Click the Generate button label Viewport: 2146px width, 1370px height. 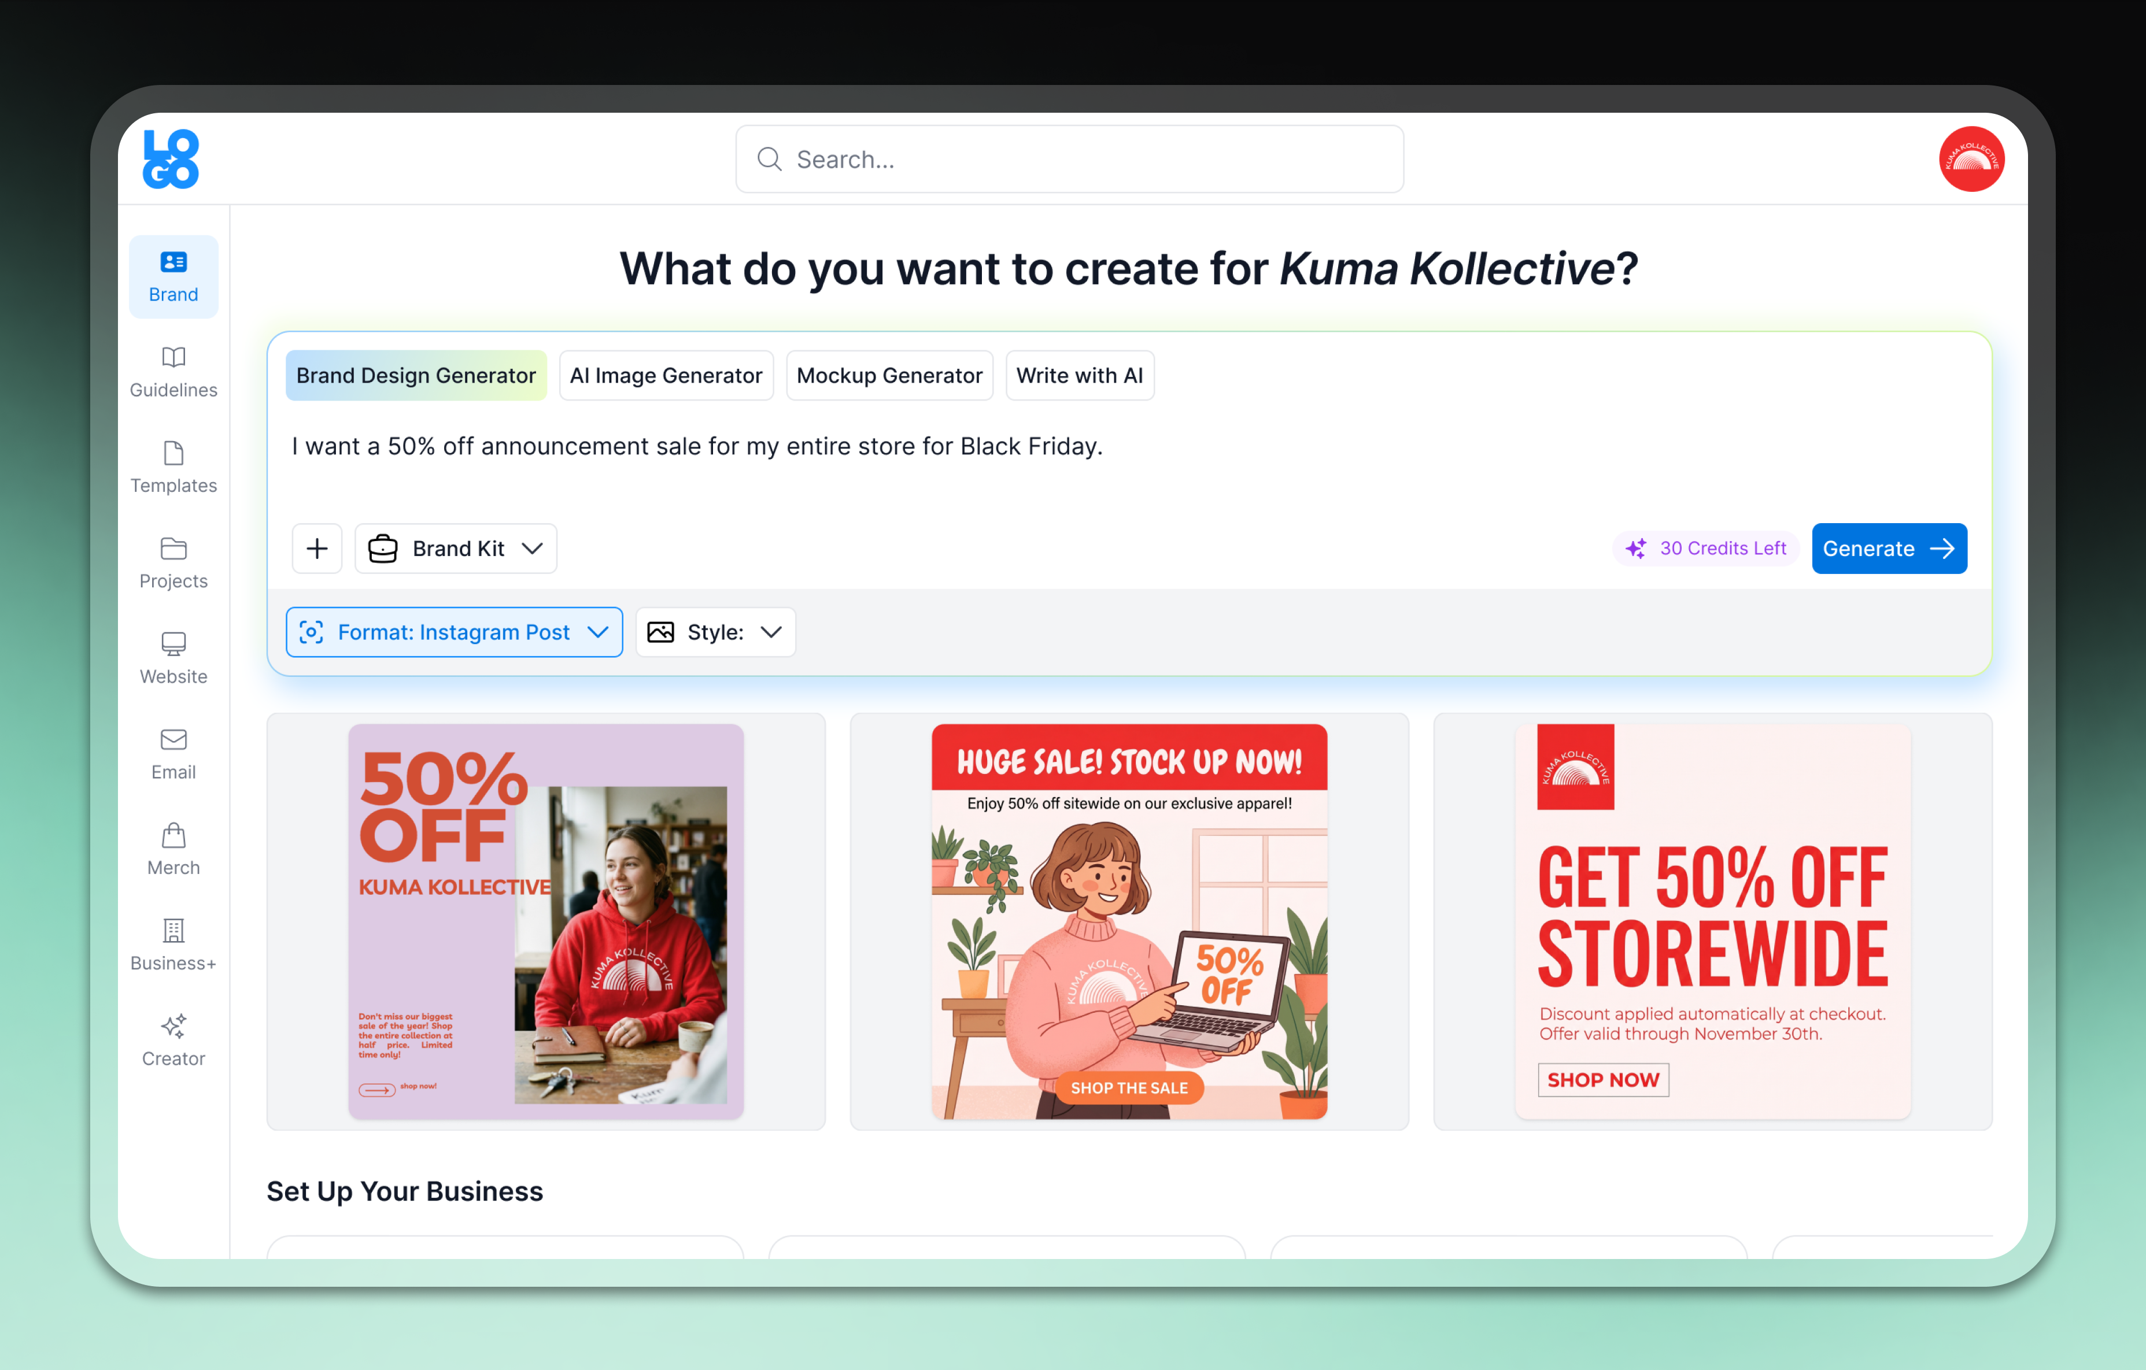pos(1868,549)
